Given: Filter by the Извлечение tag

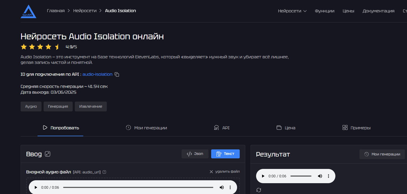Looking at the screenshot, I should [91, 106].
